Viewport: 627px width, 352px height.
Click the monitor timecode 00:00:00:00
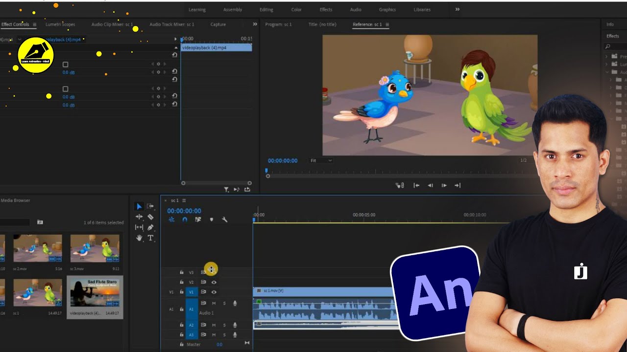coord(283,160)
